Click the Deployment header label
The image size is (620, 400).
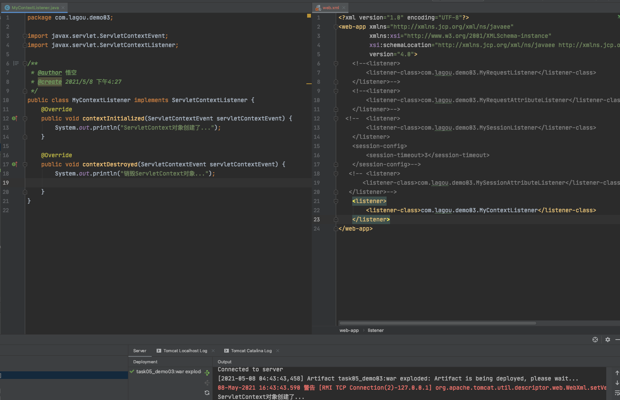pyautogui.click(x=145, y=362)
